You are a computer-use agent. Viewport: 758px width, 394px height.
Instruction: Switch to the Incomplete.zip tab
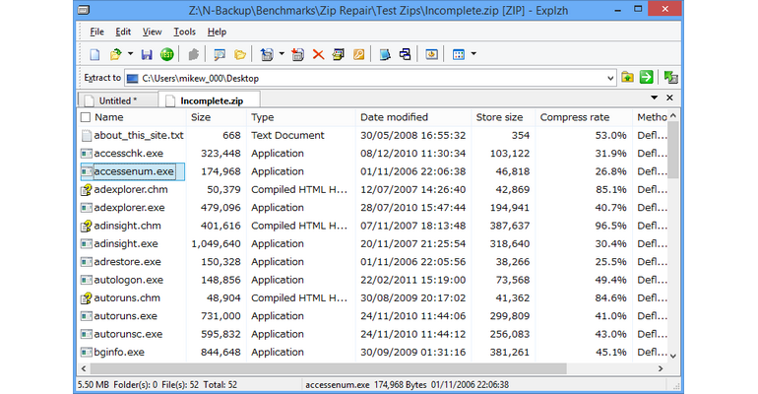210,100
